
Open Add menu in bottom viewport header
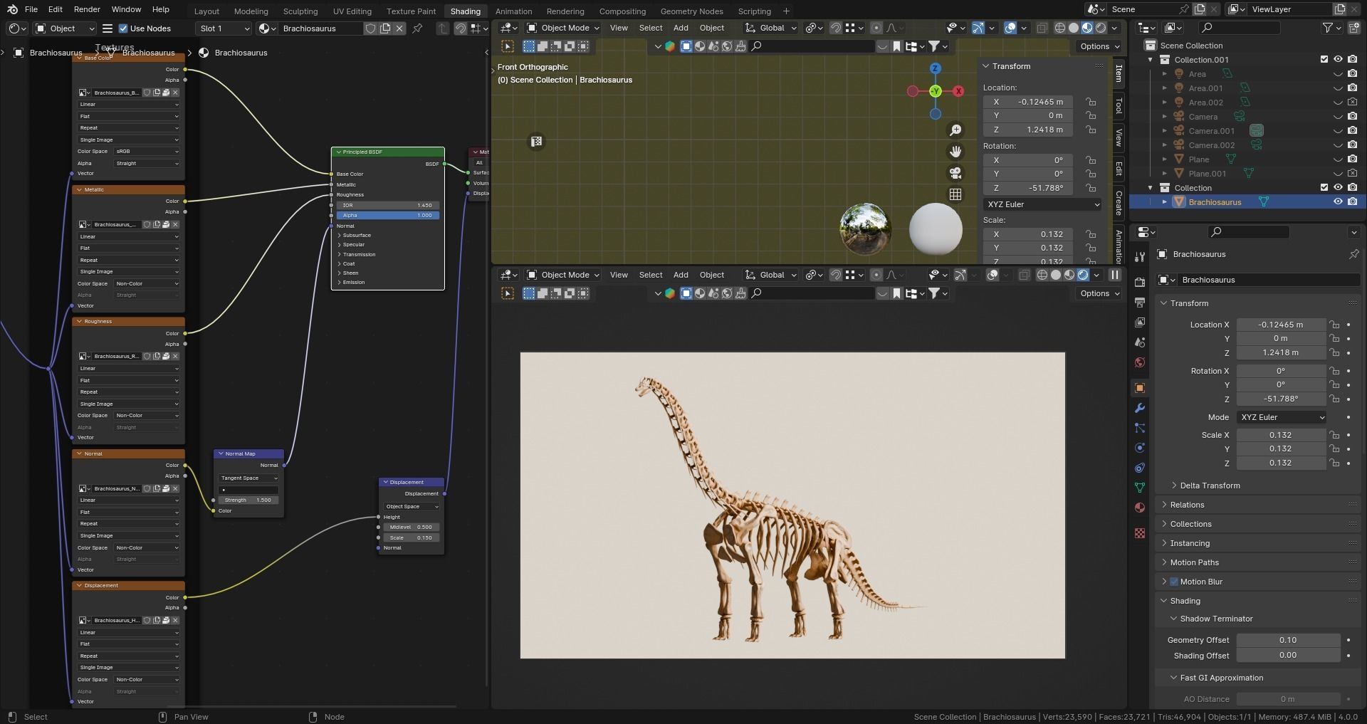pos(681,275)
